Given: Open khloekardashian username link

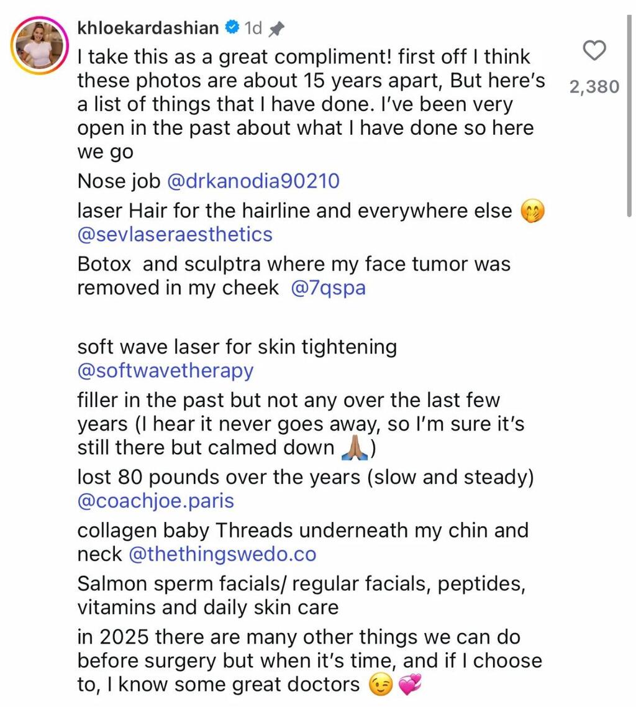Looking at the screenshot, I should click(148, 27).
